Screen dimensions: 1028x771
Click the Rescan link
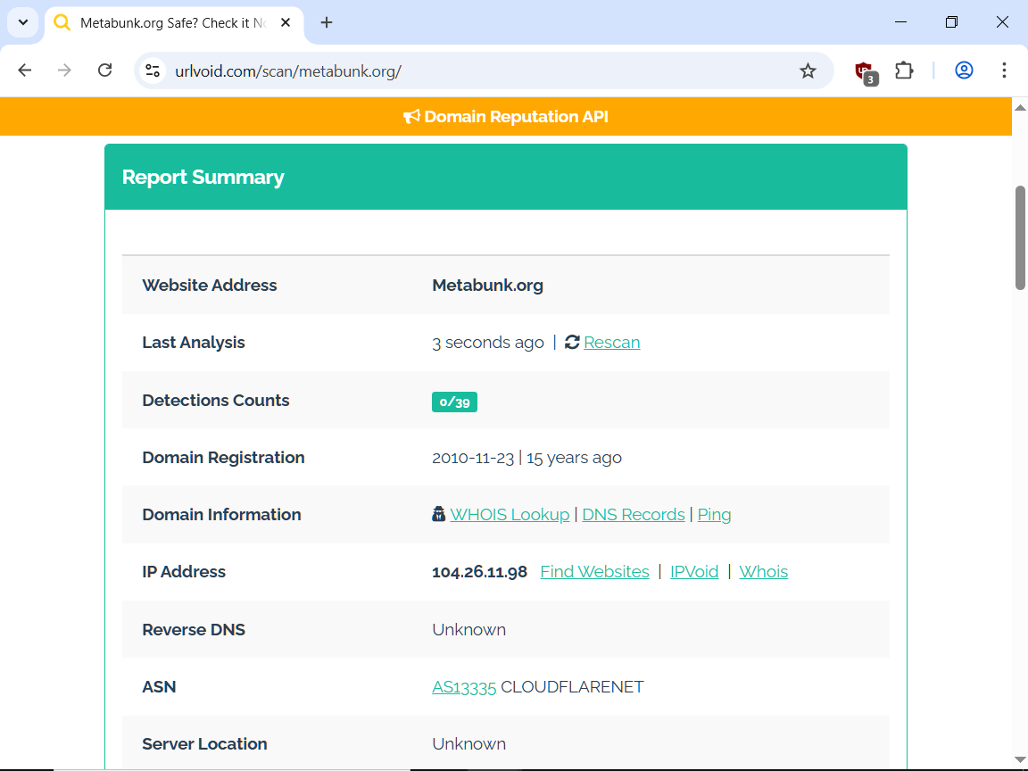tap(611, 343)
